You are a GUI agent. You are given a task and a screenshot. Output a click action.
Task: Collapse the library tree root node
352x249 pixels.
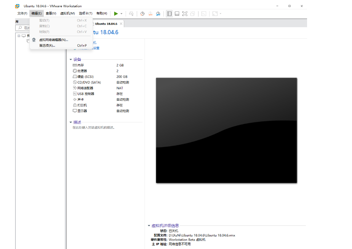click(x=19, y=36)
